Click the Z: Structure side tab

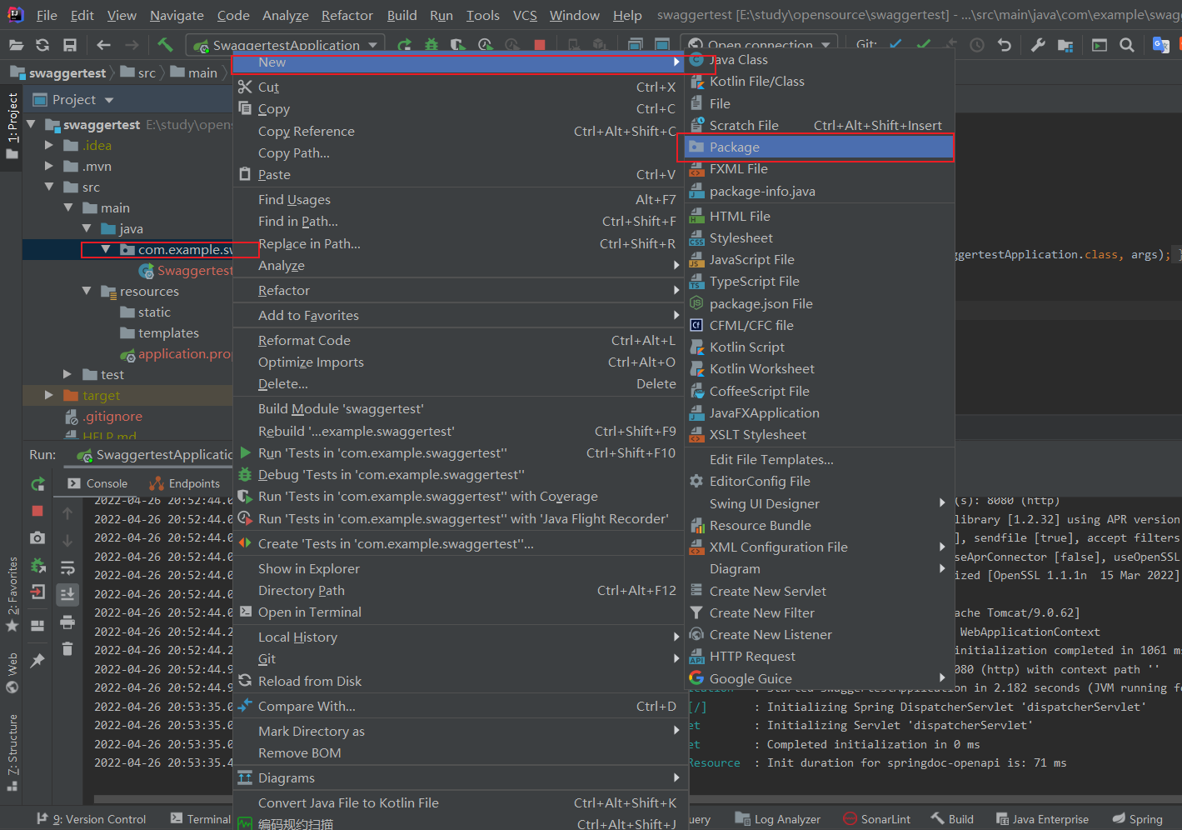[x=12, y=752]
